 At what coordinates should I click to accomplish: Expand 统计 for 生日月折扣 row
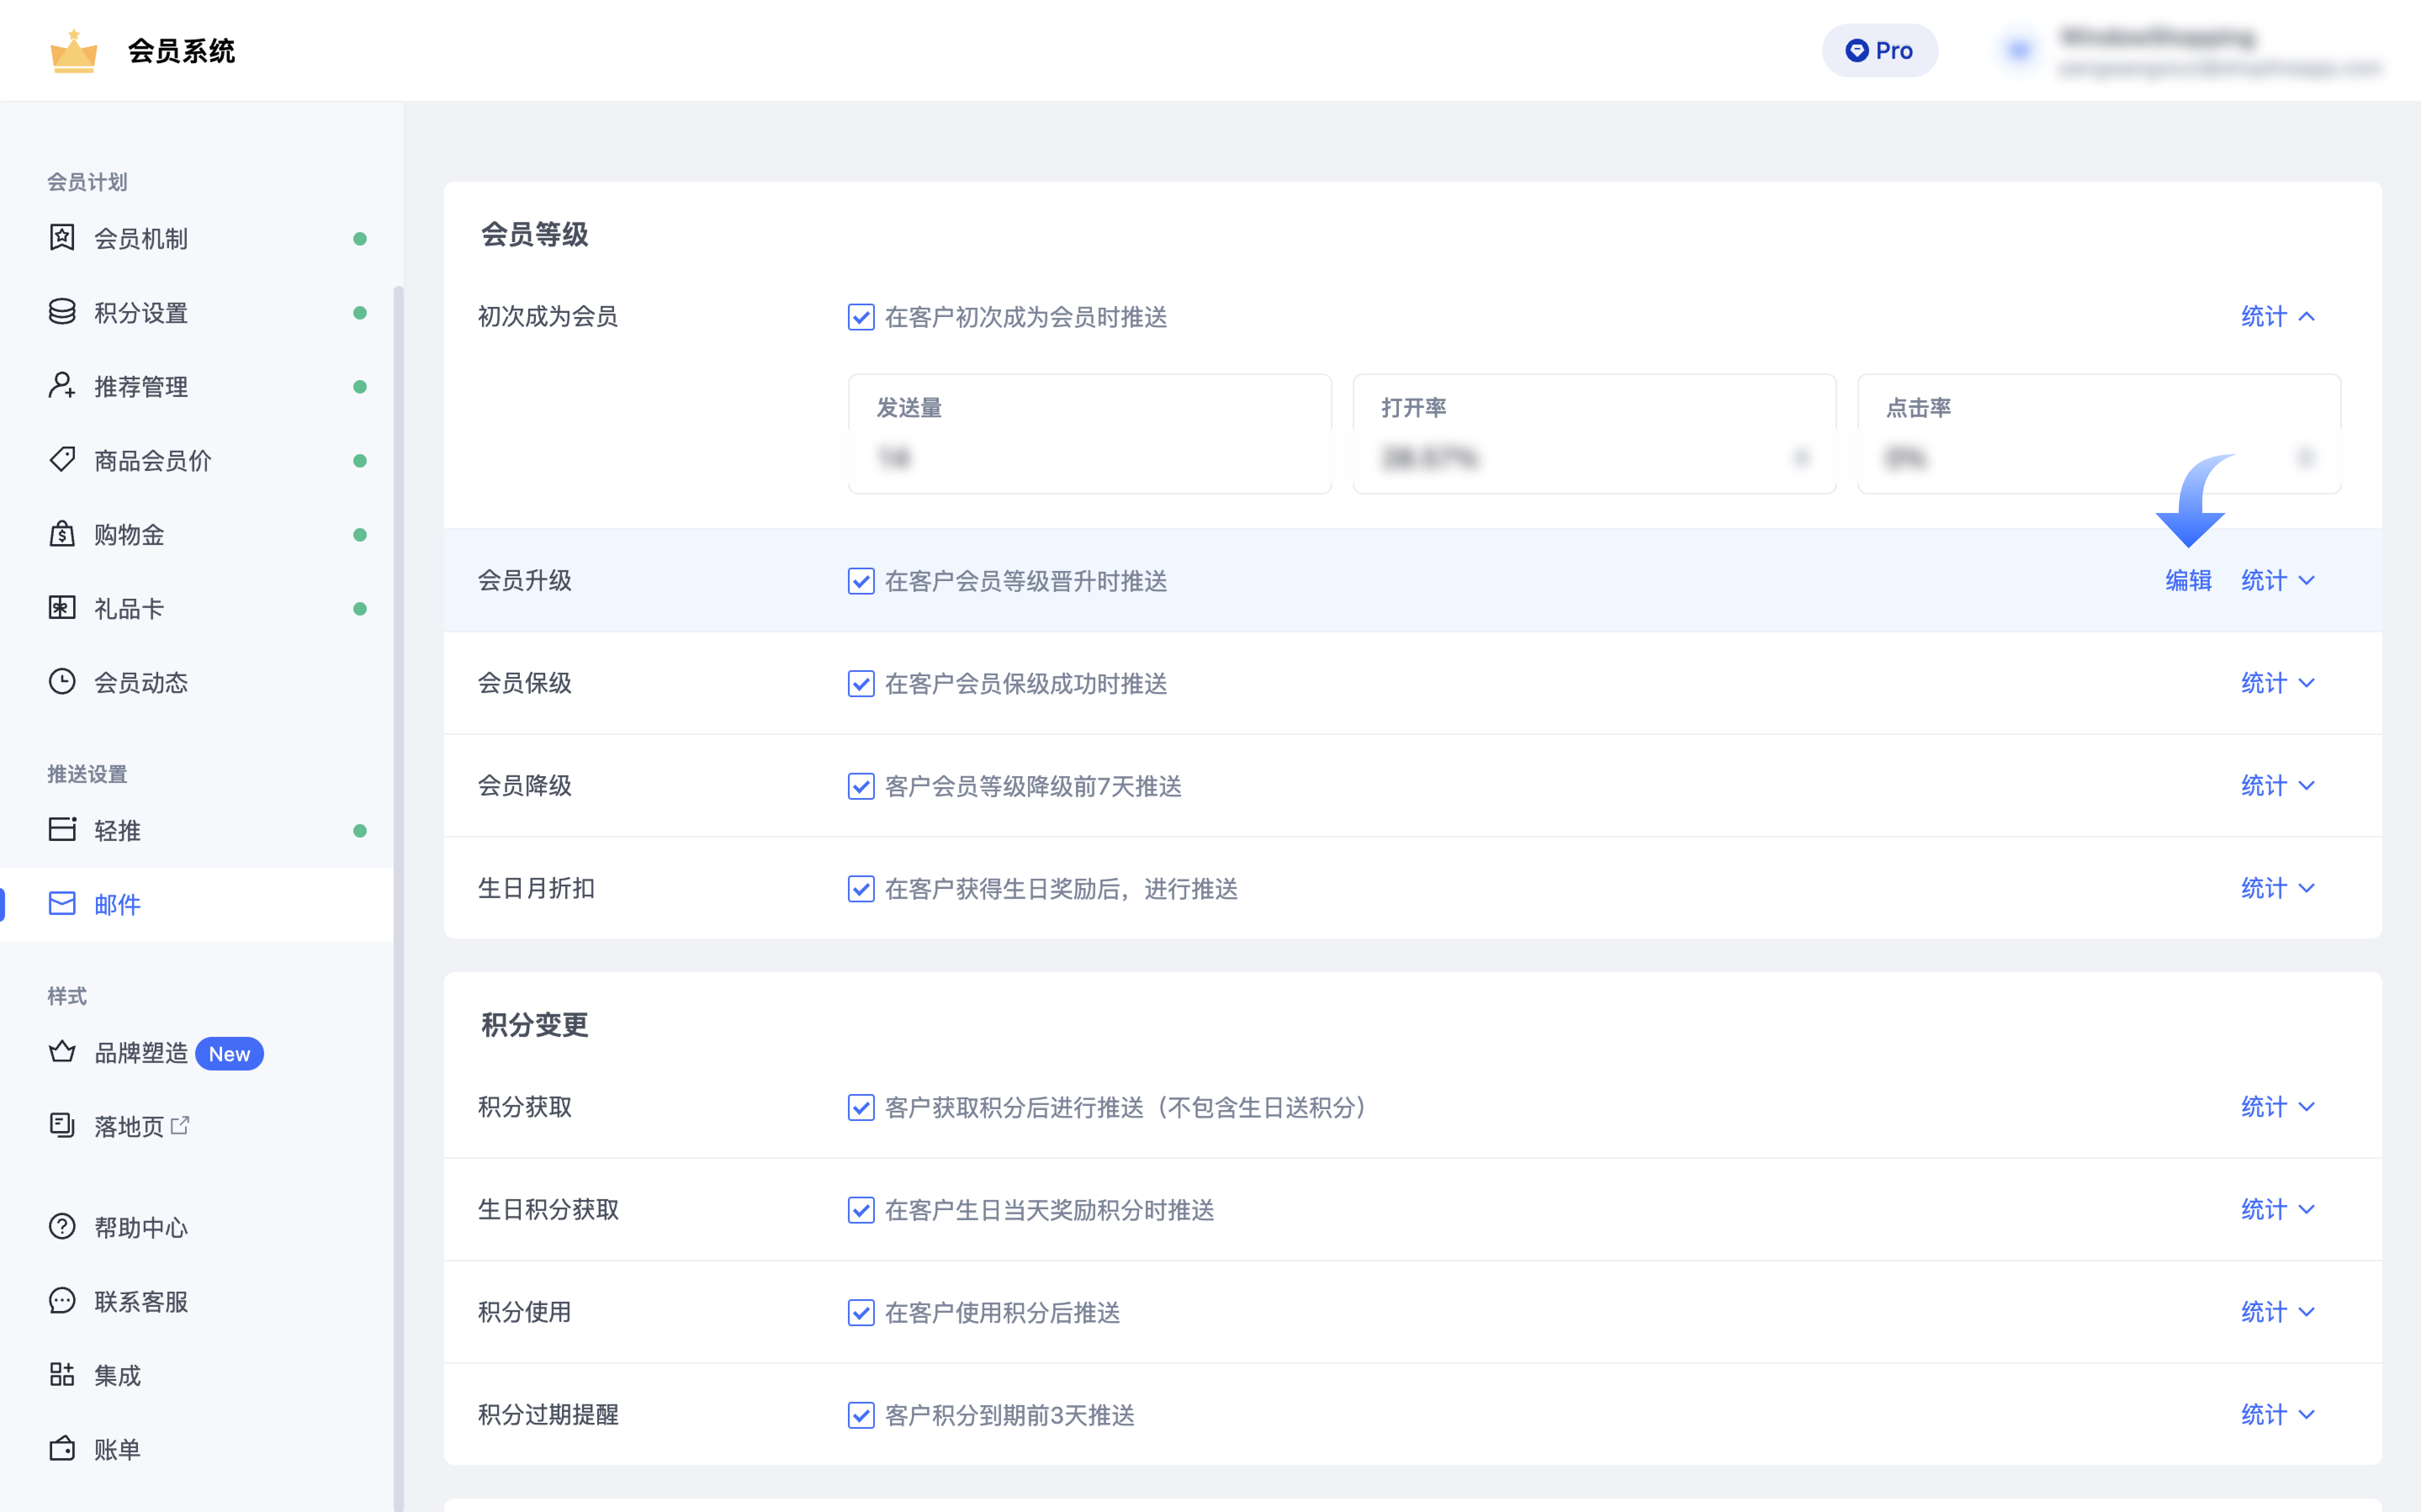(2277, 889)
